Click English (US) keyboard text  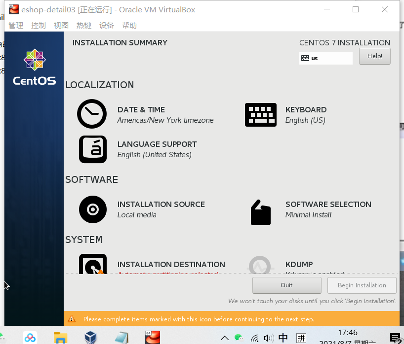click(305, 120)
